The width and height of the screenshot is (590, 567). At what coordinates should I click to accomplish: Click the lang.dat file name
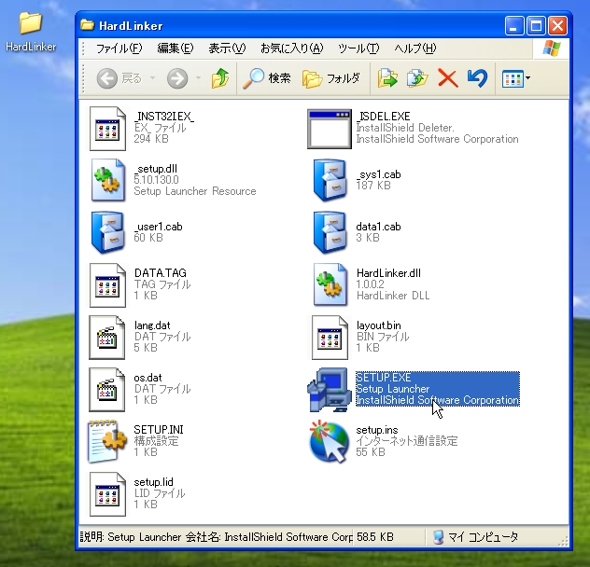pyautogui.click(x=152, y=325)
